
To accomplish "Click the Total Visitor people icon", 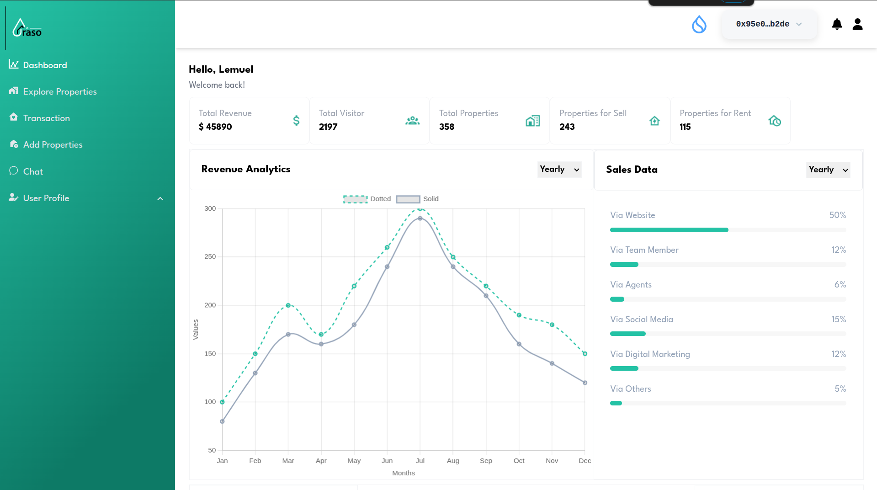I will [412, 121].
